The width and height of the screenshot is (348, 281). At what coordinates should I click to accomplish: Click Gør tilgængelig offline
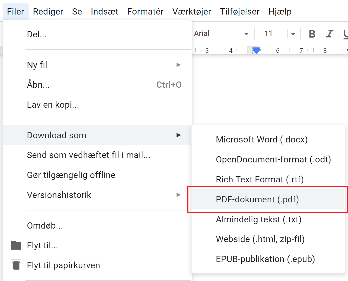[x=71, y=175]
